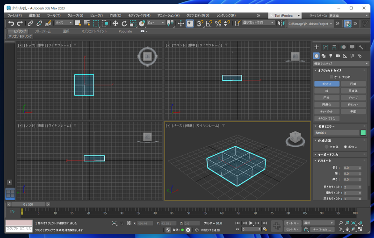Toggle the オート キー auto key button
Viewport: 374px width, 238px height.
pyautogui.click(x=293, y=223)
